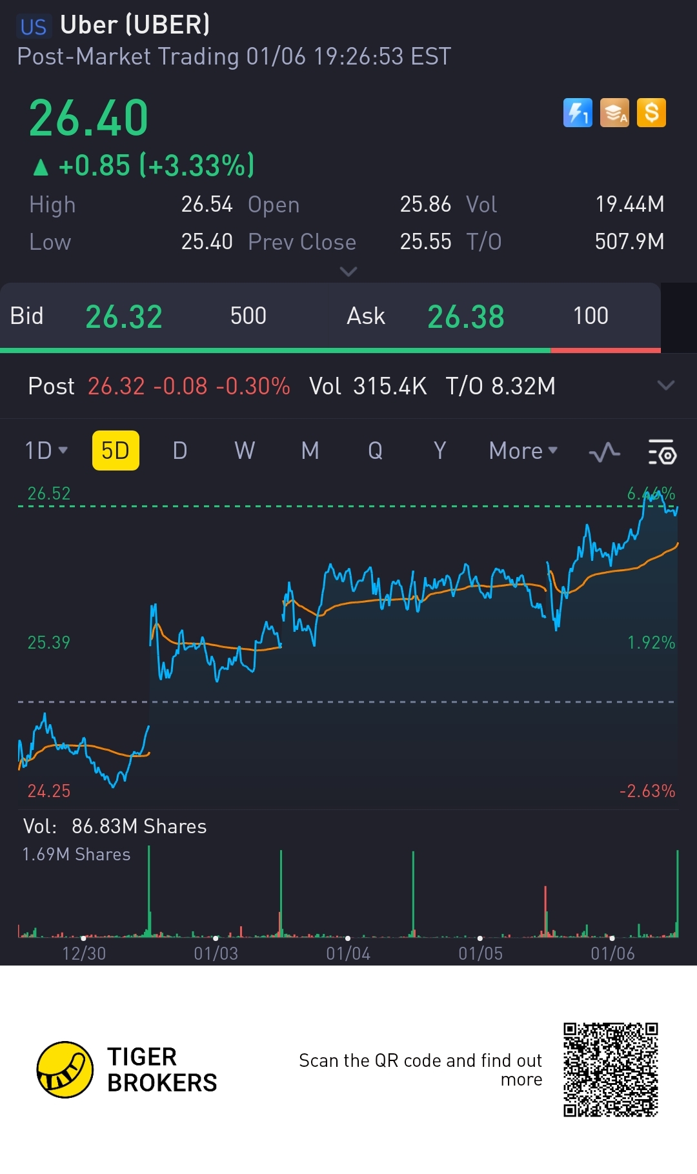
Task: Tap the TIGER BROKERS brand name
Action: tap(162, 1070)
